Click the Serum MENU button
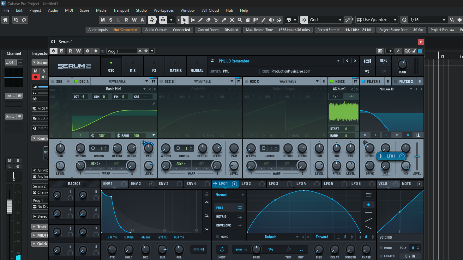This screenshot has width=463, height=260. (383, 61)
